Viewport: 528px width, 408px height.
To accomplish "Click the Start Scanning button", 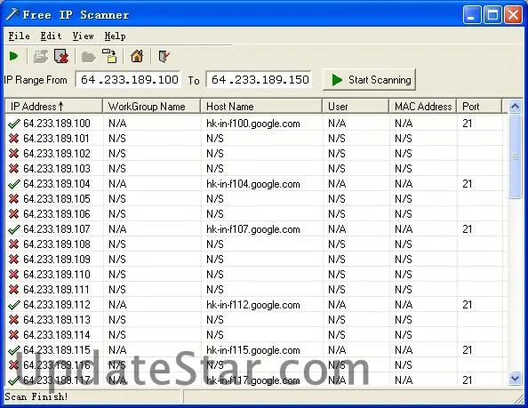I will 369,80.
